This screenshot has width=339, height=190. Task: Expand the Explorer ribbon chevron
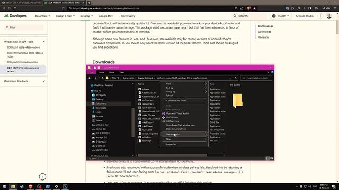pyautogui.click(x=269, y=72)
